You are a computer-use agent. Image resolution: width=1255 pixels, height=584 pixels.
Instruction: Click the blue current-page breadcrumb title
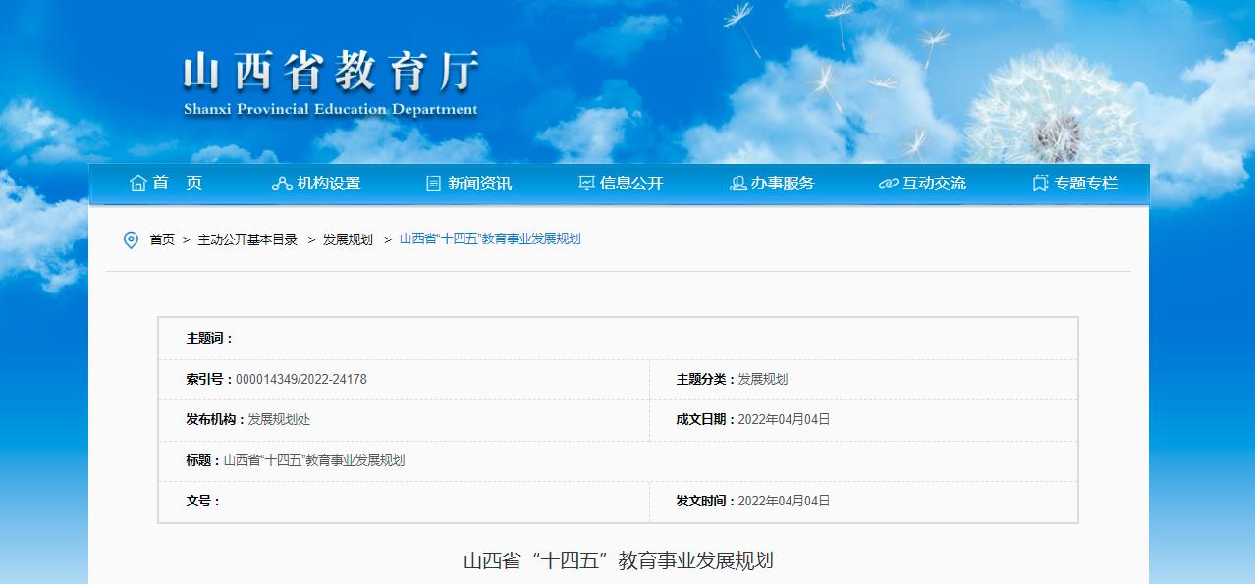(x=490, y=239)
